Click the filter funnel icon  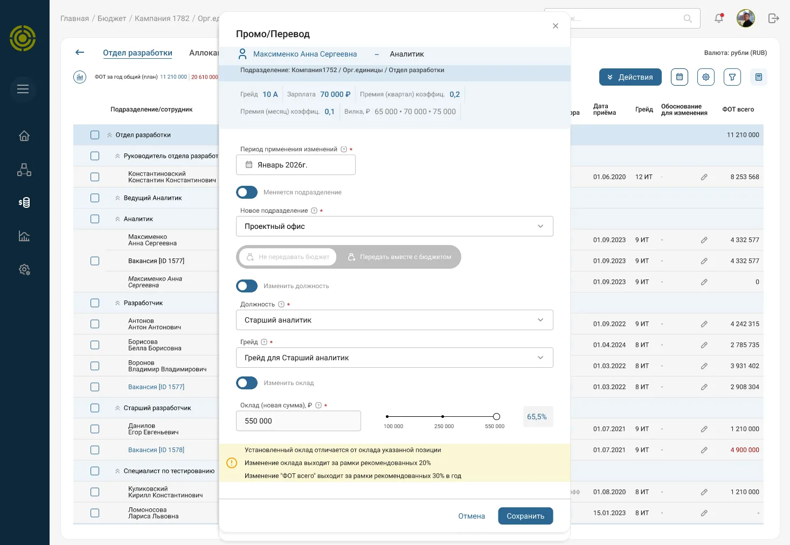pos(732,77)
